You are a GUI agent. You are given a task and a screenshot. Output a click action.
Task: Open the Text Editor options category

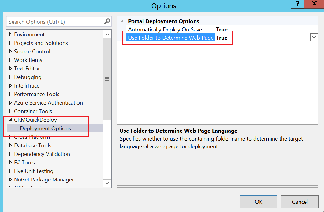(27, 69)
